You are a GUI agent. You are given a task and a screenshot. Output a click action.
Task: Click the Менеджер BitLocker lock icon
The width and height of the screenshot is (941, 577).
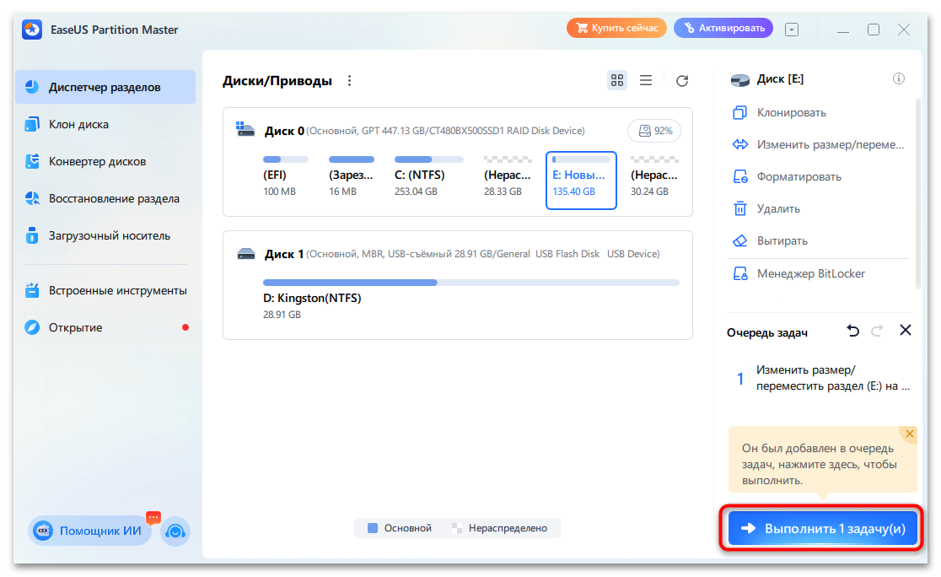pos(740,274)
